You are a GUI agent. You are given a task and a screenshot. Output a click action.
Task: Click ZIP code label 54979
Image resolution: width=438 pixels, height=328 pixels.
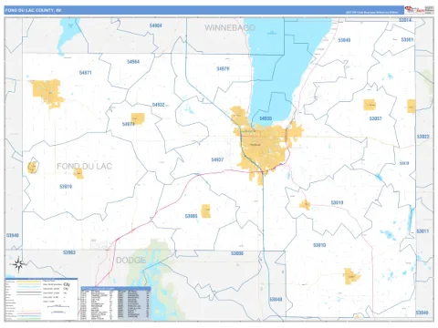[223, 69]
